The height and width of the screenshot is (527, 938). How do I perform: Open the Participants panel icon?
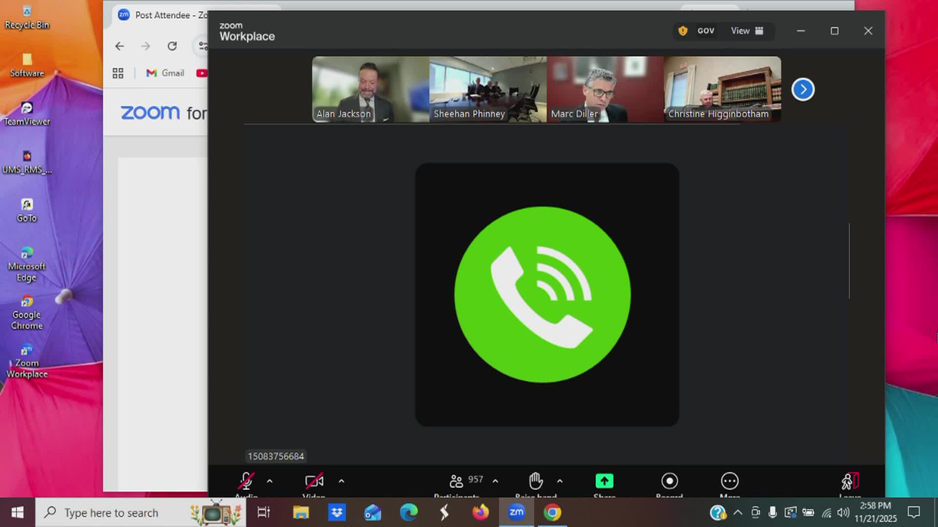456,481
